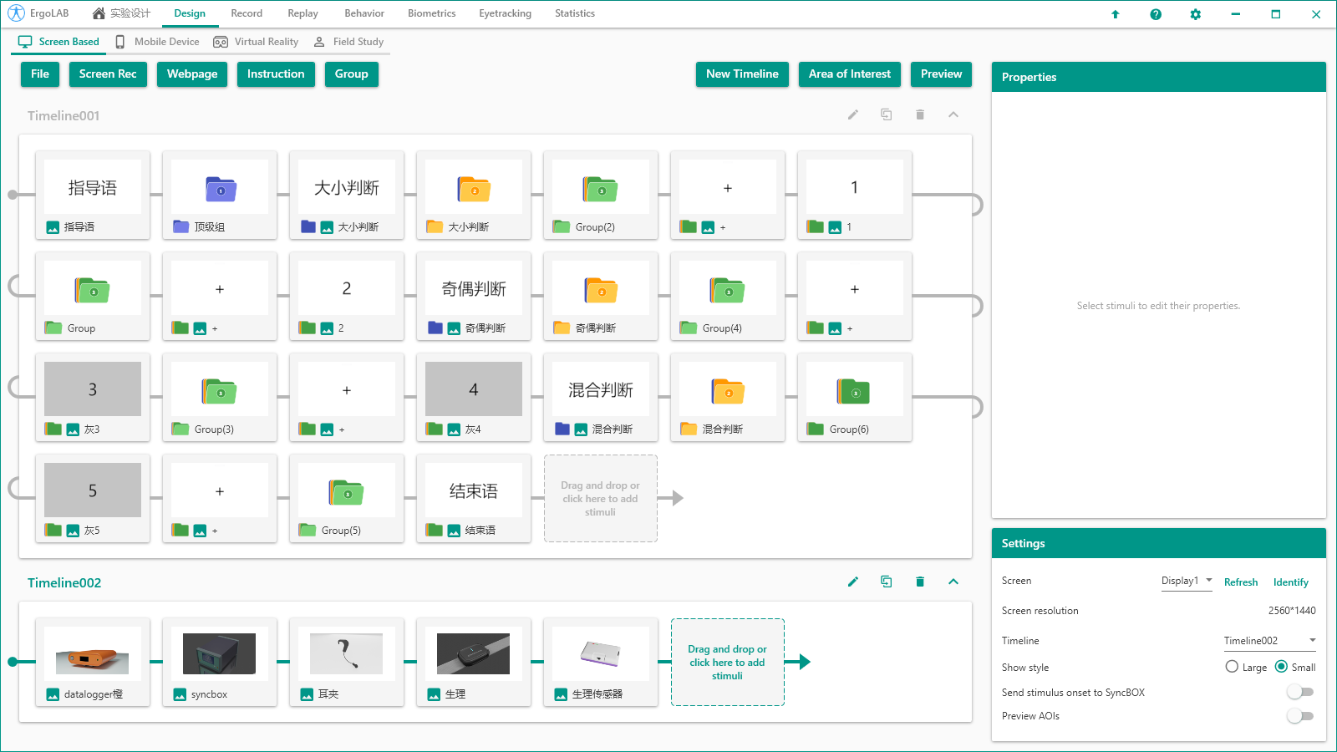The width and height of the screenshot is (1337, 752).
Task: Open the Mobile Device tab
Action: [158, 42]
